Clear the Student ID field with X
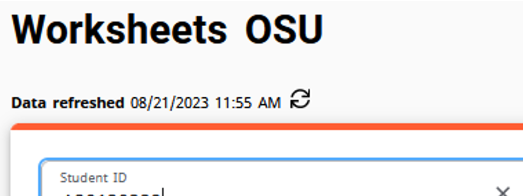 pyautogui.click(x=503, y=191)
